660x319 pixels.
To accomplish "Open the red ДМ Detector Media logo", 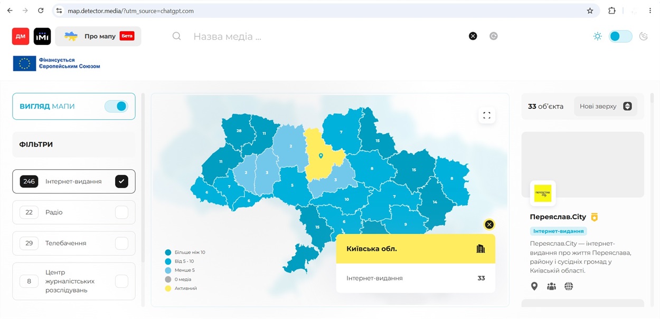I will pos(21,36).
